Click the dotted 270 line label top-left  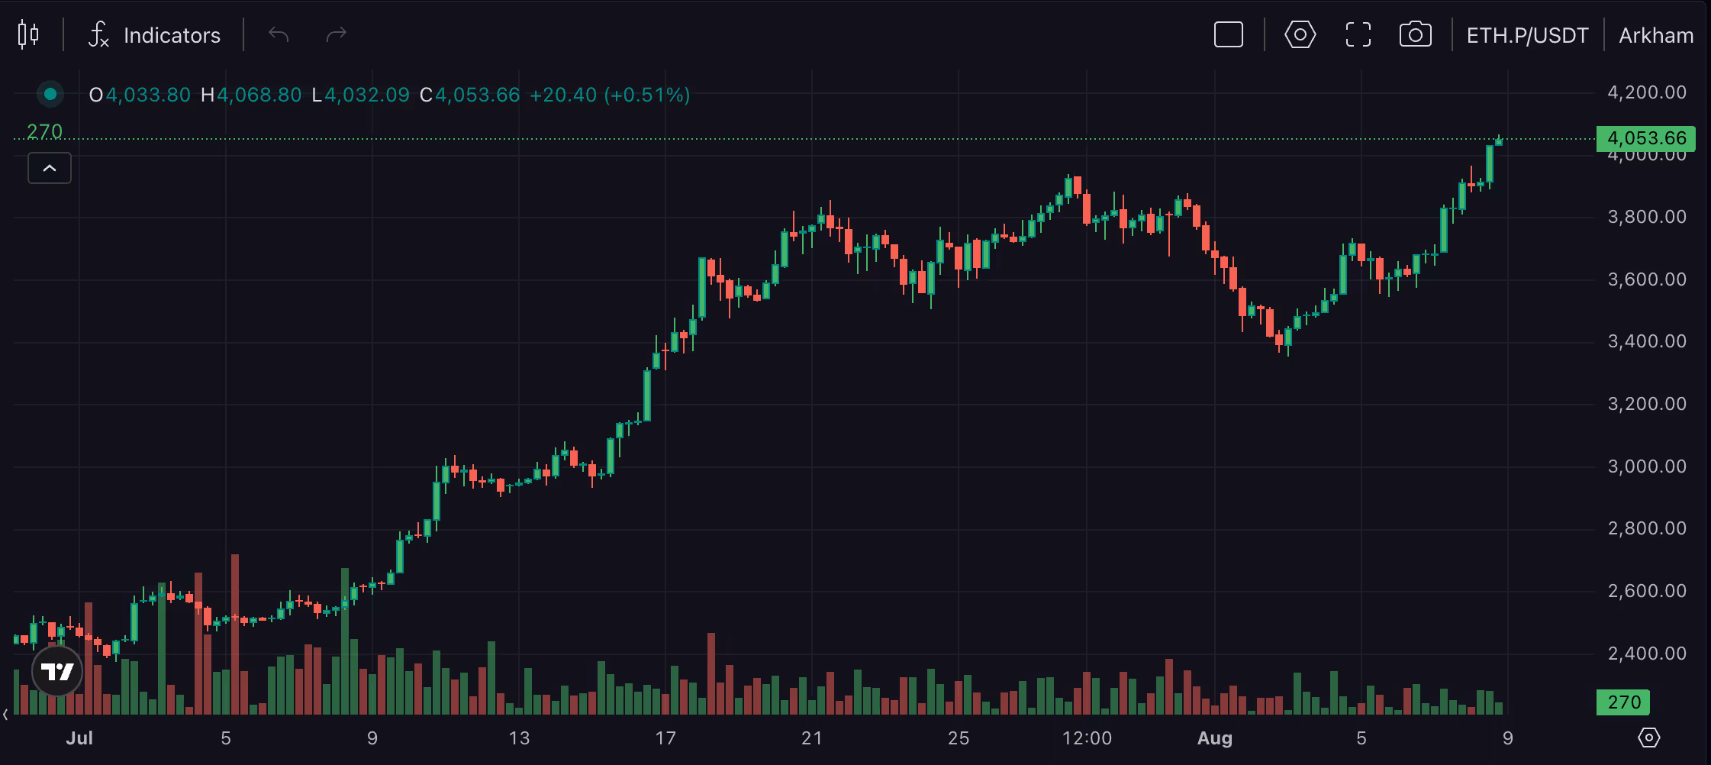point(43,131)
